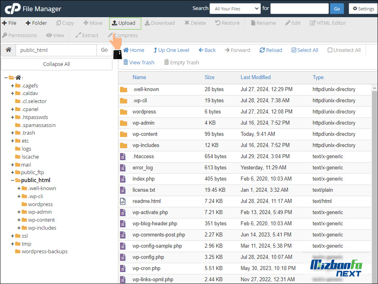Reload the file list
Viewport: 378px width, 284px height.
pos(271,50)
